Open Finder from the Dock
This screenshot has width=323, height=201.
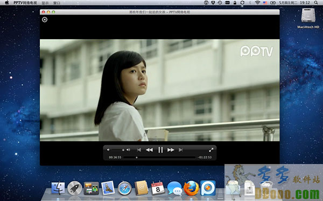(58, 188)
